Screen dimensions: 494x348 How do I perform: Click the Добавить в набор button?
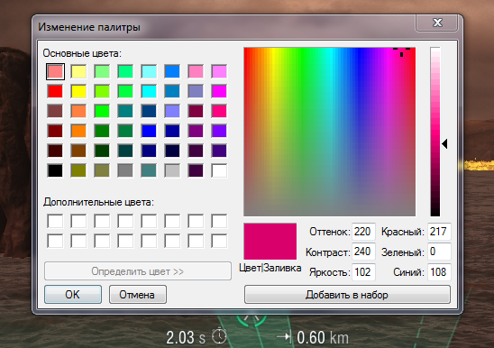(x=347, y=295)
